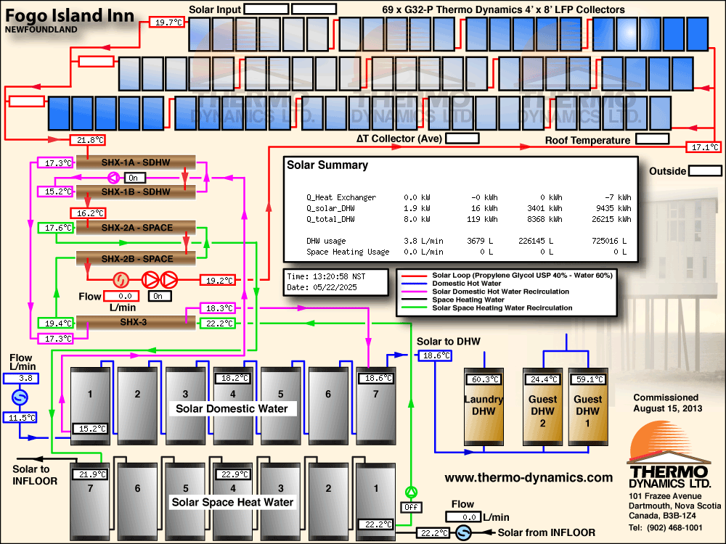Click the first Solar Input value field
Viewport: 726px width, 544px height.
pyautogui.click(x=266, y=9)
